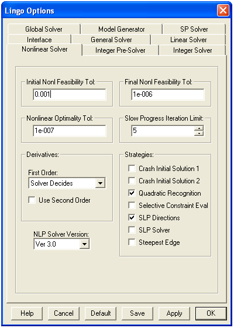Toggle Selective Constraint Eval checkbox
The height and width of the screenshot is (328, 234).
[132, 206]
